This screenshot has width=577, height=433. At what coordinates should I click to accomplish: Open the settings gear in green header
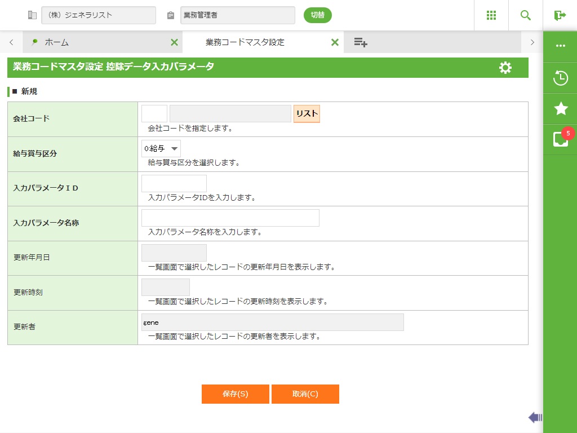coord(505,68)
